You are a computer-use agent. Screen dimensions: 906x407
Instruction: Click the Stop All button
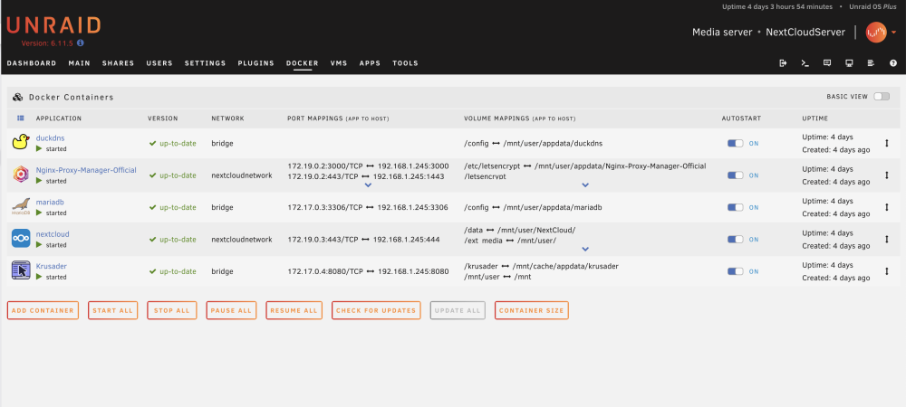pyautogui.click(x=171, y=310)
